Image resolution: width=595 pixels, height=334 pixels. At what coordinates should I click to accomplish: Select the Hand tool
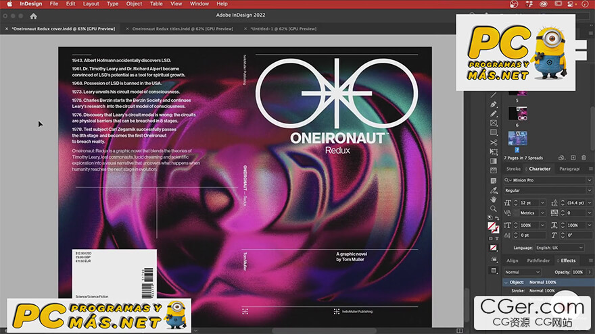(494, 199)
